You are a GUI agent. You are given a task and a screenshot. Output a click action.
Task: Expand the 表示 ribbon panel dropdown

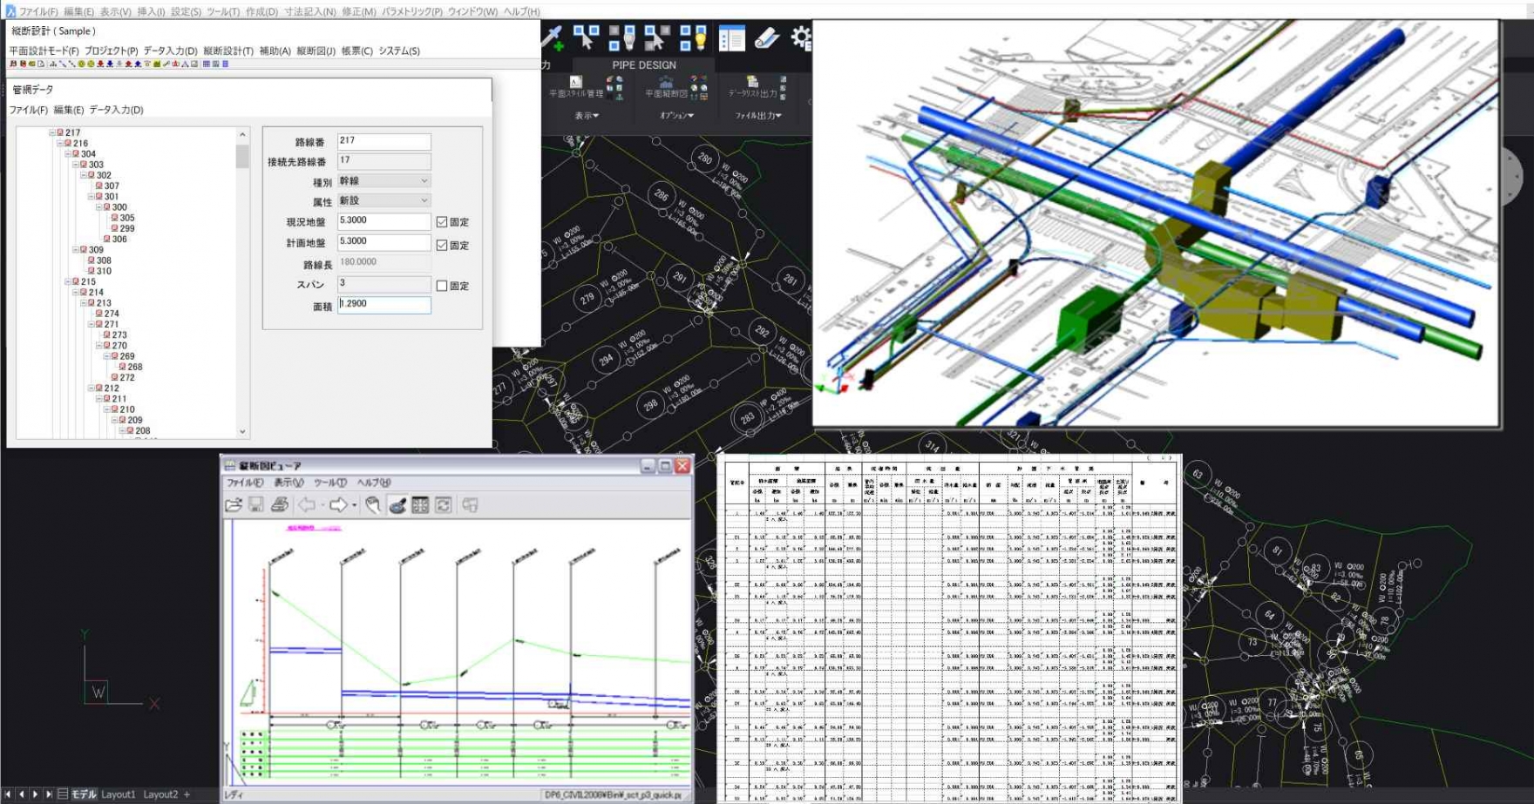587,116
